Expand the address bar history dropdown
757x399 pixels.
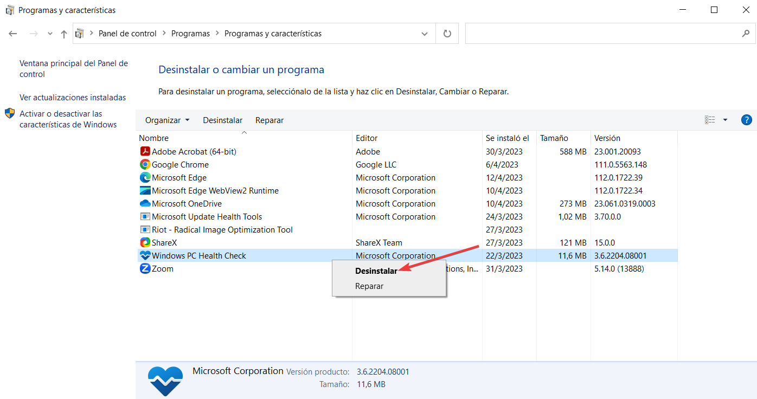(x=425, y=34)
